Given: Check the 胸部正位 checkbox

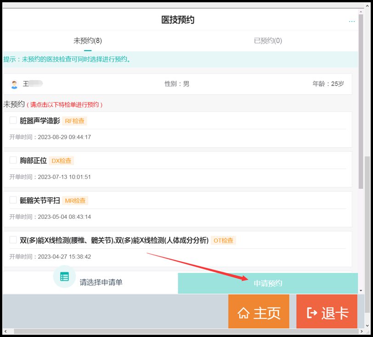Looking at the screenshot, I should click(x=12, y=160).
